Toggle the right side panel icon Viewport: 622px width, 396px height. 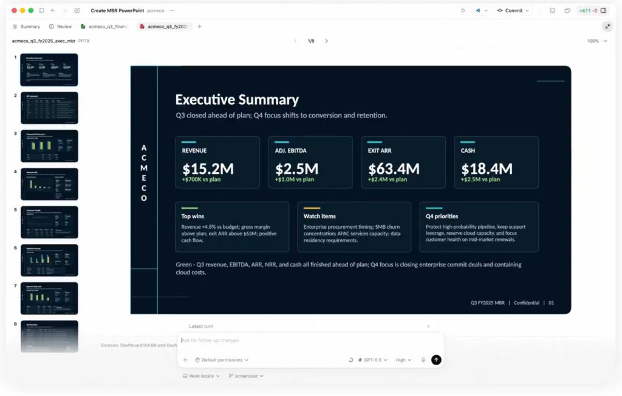[x=603, y=10]
